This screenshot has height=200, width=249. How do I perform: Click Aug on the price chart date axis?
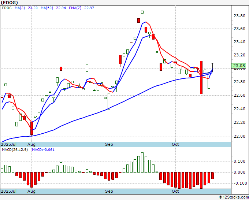tap(31, 144)
